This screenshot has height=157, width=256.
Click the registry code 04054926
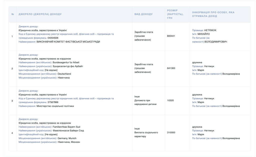[x=53, y=38]
